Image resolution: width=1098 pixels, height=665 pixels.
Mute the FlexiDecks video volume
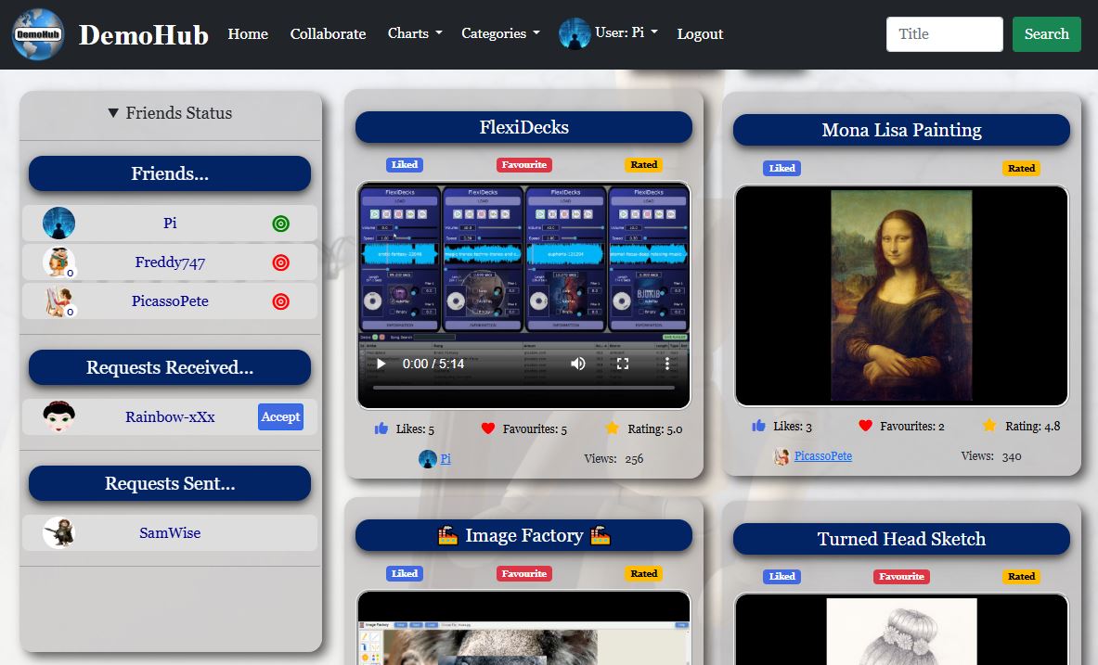click(578, 364)
